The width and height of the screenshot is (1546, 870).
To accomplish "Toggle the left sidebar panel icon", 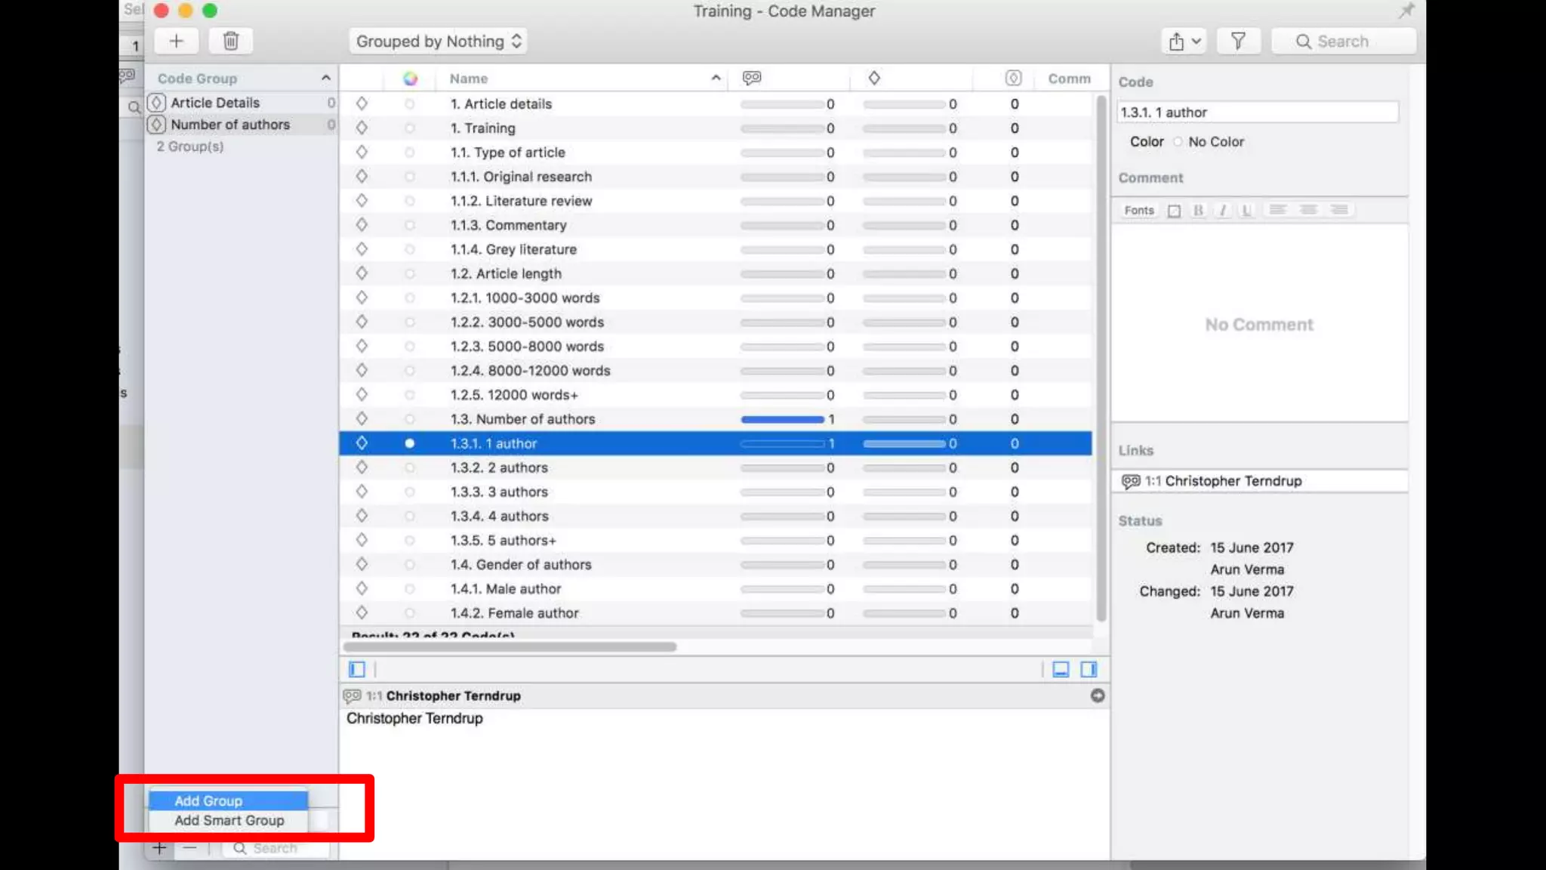I will pos(357,669).
